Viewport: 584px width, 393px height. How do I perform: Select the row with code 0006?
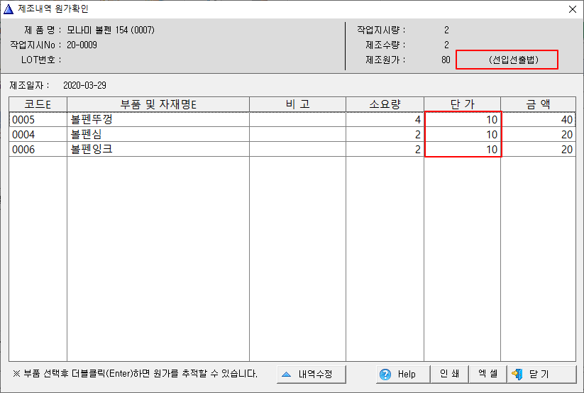tap(292, 150)
